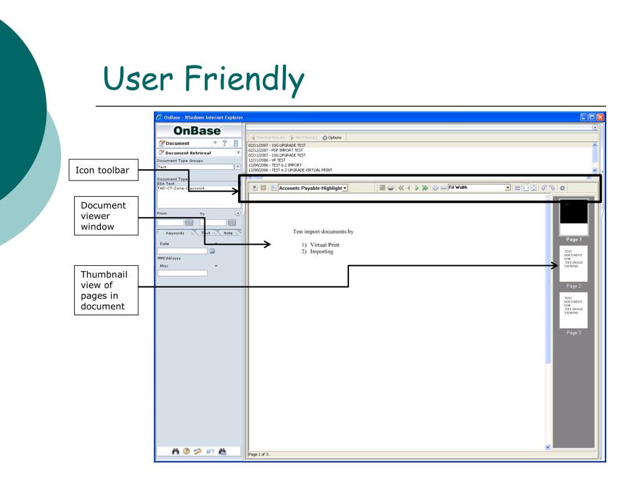Go to next page green arrow

click(x=417, y=188)
